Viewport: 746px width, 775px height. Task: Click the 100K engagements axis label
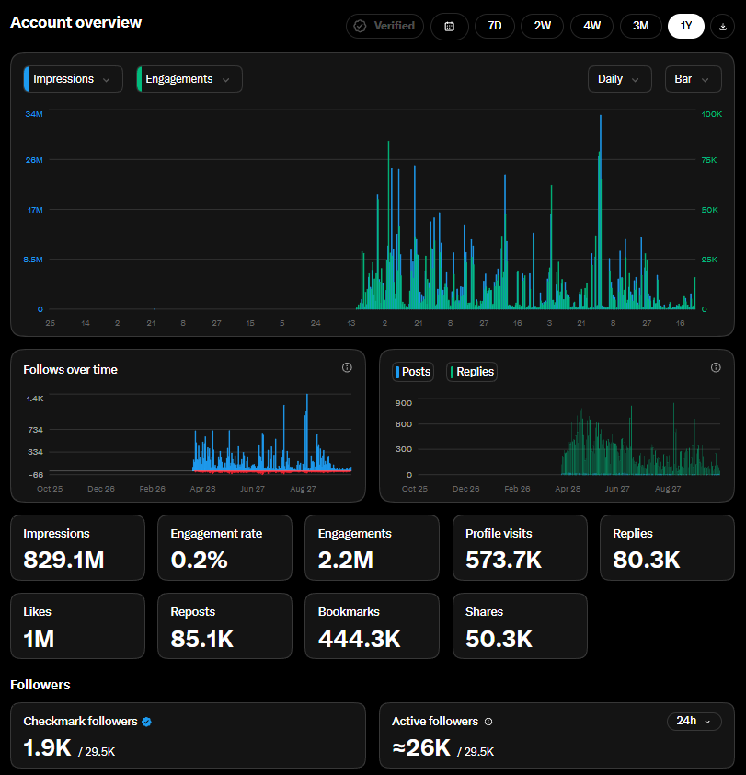tap(712, 114)
